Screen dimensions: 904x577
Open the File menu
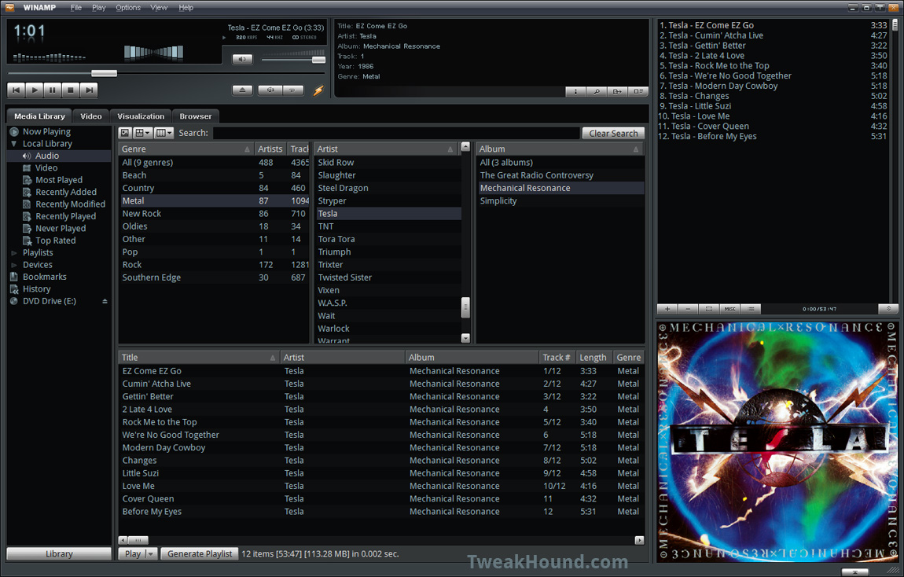76,8
